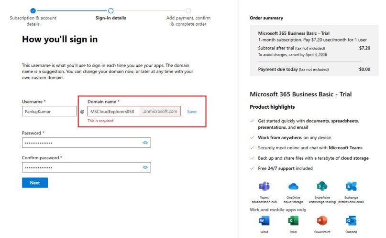Show password using the Password eye icon
Screen dimensions: 386x238
pyautogui.click(x=145, y=143)
